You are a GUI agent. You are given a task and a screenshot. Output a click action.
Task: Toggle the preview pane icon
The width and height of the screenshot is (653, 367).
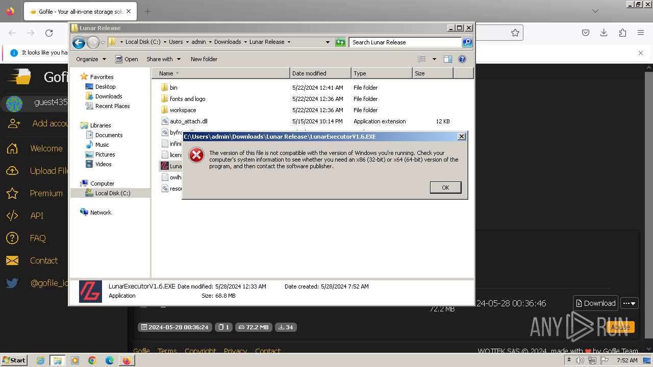[448, 59]
